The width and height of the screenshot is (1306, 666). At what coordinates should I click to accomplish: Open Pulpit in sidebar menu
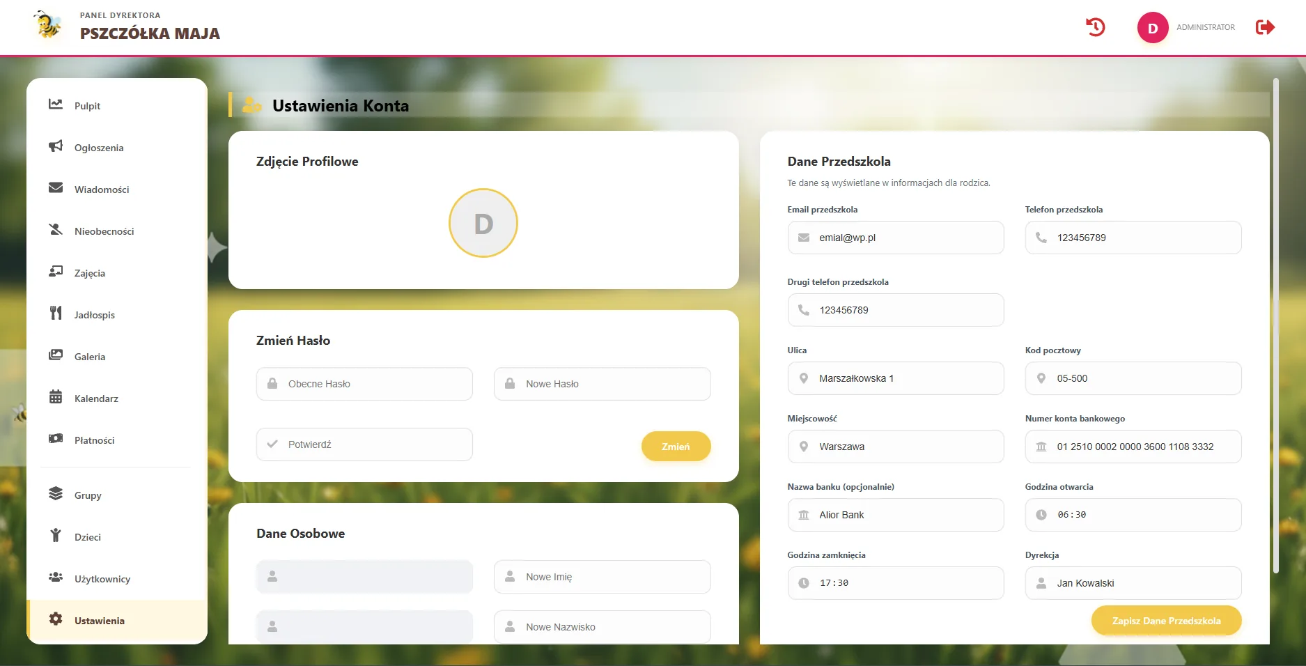pos(117,106)
